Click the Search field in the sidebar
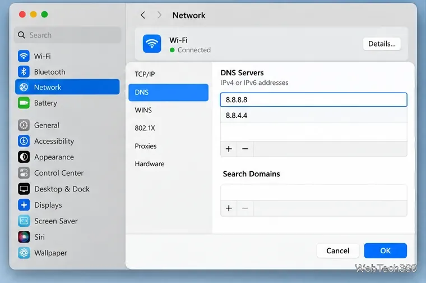 tap(67, 35)
